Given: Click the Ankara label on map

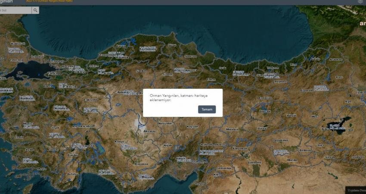Looking at the screenshot, I should click(123, 92).
